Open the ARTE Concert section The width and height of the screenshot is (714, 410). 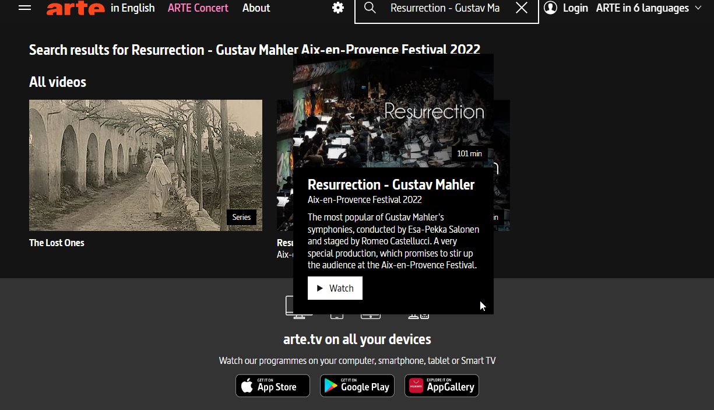point(198,8)
